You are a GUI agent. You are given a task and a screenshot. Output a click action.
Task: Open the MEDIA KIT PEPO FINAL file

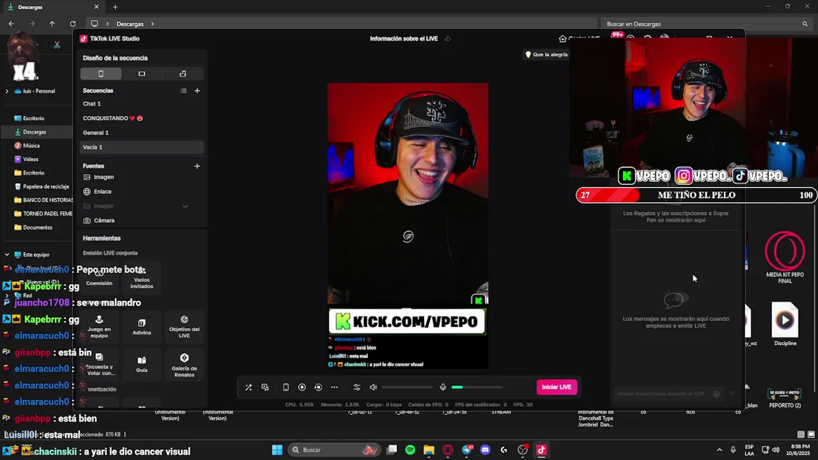tap(785, 257)
